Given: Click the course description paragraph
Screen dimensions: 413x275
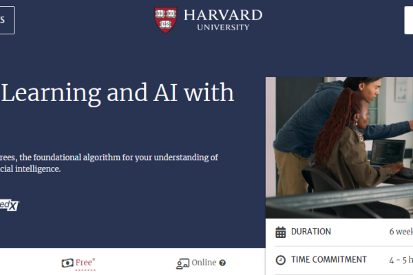Looking at the screenshot, I should pyautogui.click(x=110, y=163).
